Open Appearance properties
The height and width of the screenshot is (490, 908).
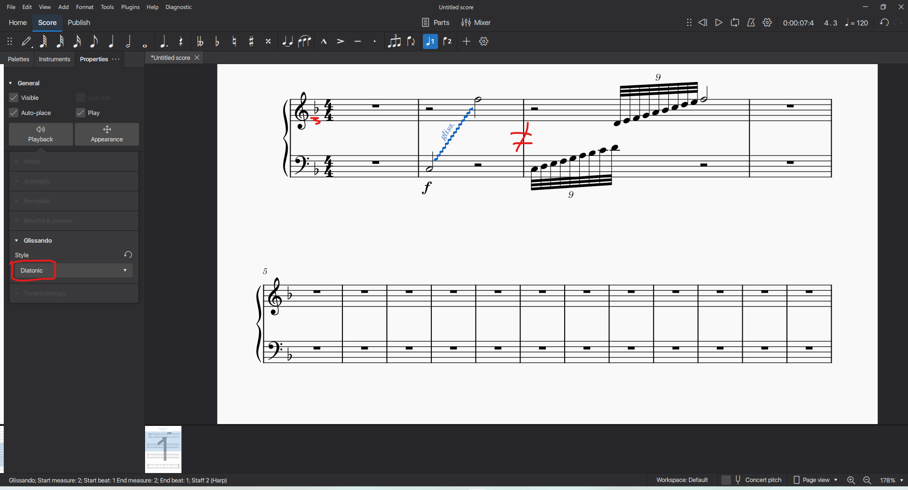coord(106,134)
